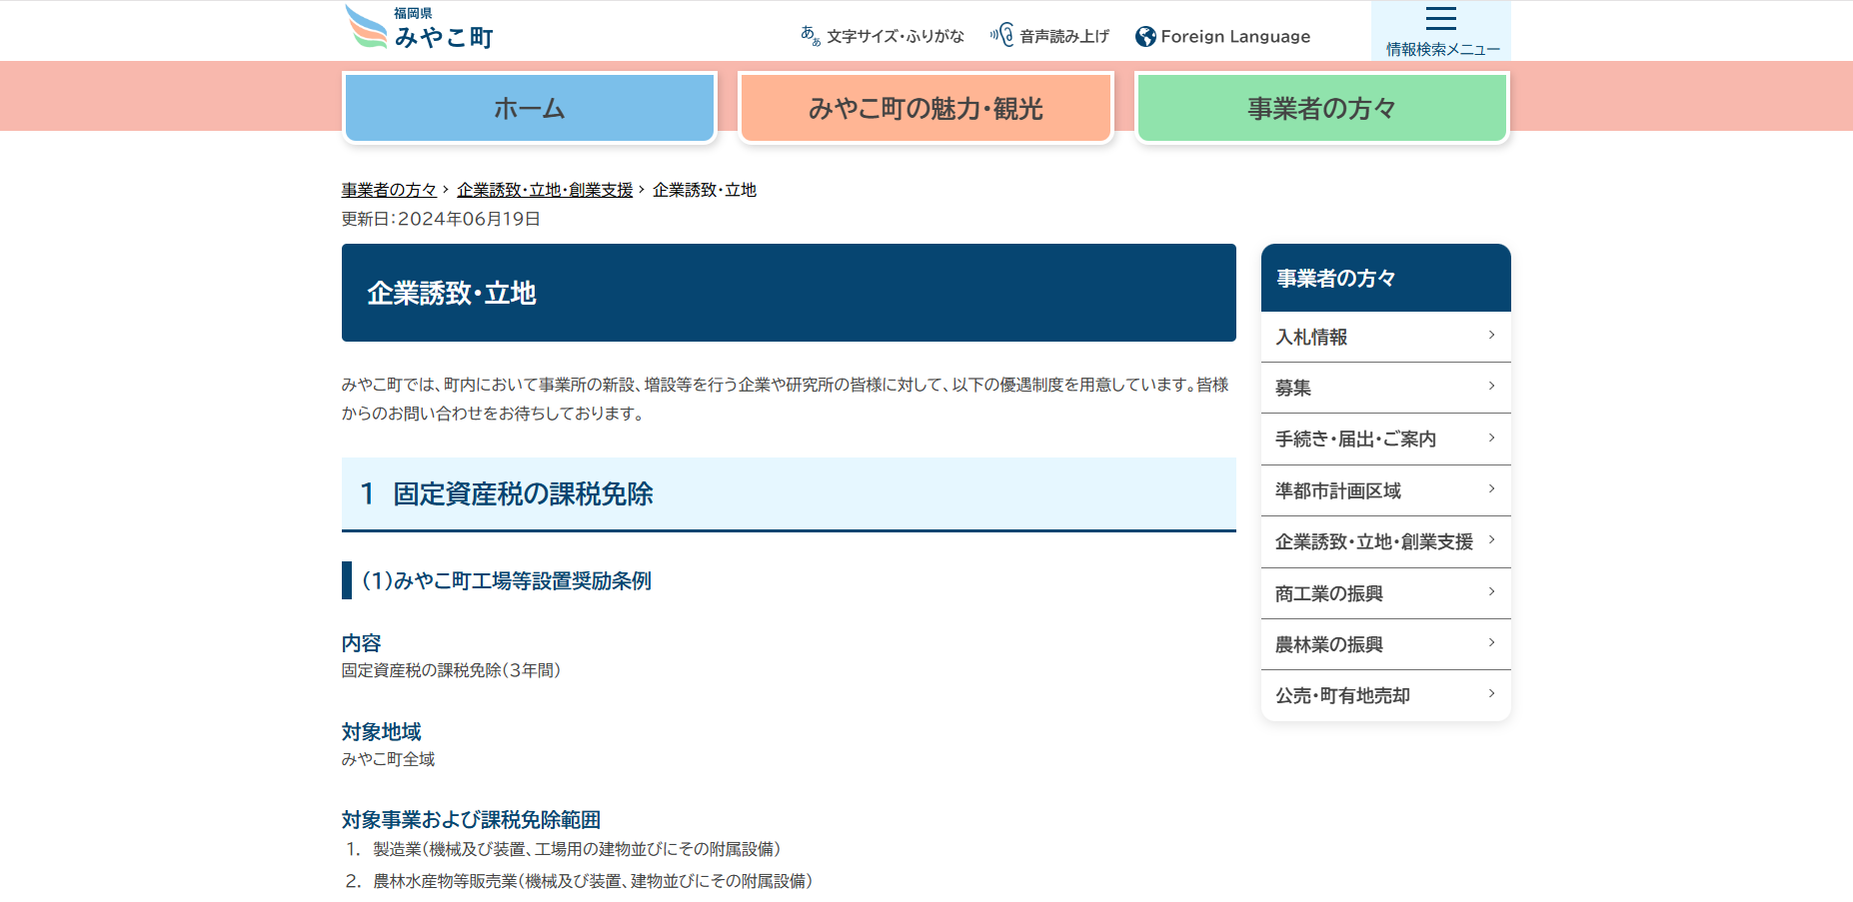Click the heading 1 固定資産税の課税免除

click(789, 494)
